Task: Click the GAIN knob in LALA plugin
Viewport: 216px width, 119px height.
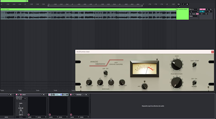Action: click(177, 64)
